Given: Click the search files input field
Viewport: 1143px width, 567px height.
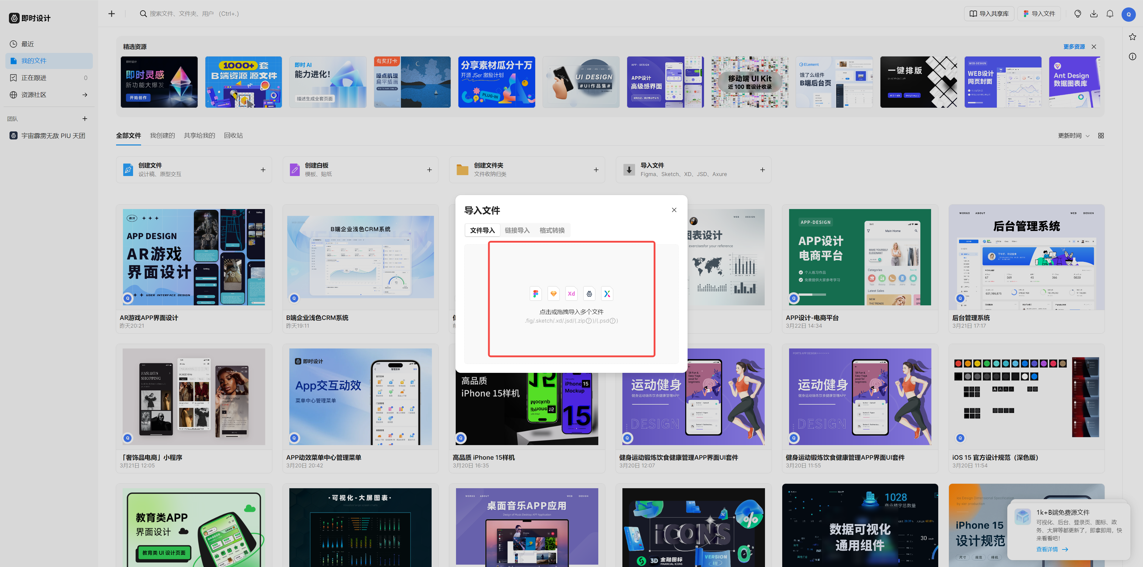Looking at the screenshot, I should pos(194,14).
